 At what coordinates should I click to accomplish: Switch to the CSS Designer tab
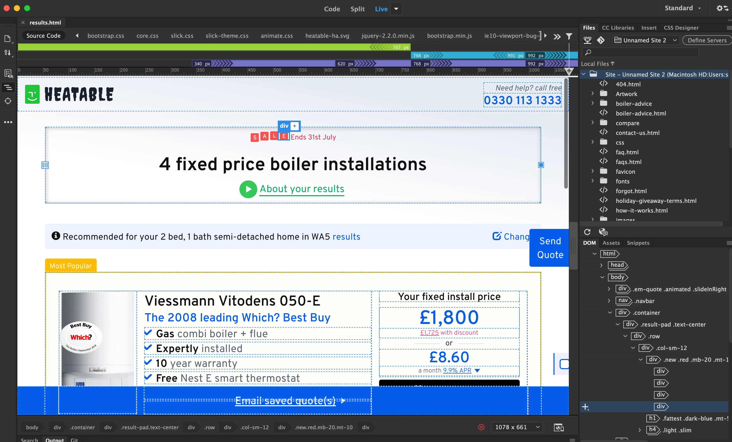(x=681, y=28)
